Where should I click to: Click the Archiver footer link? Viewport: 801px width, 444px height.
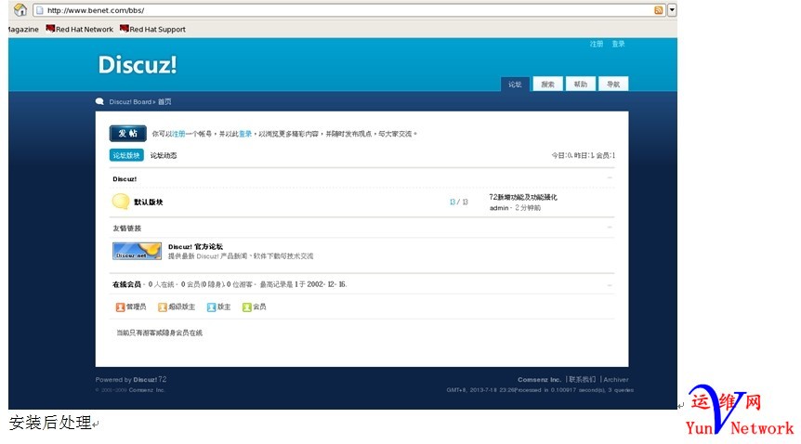(616, 380)
